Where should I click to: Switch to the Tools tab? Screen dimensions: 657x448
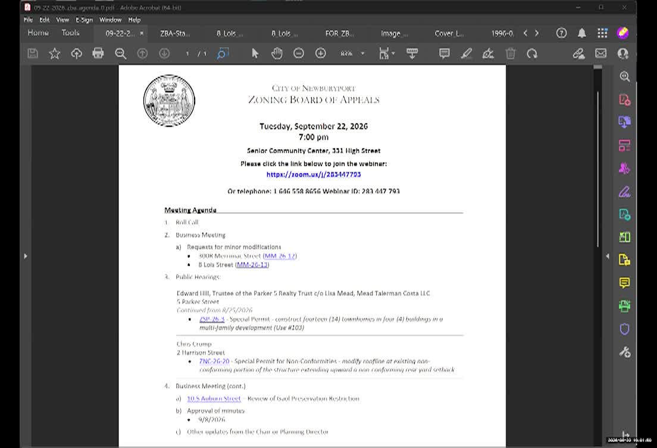[70, 33]
